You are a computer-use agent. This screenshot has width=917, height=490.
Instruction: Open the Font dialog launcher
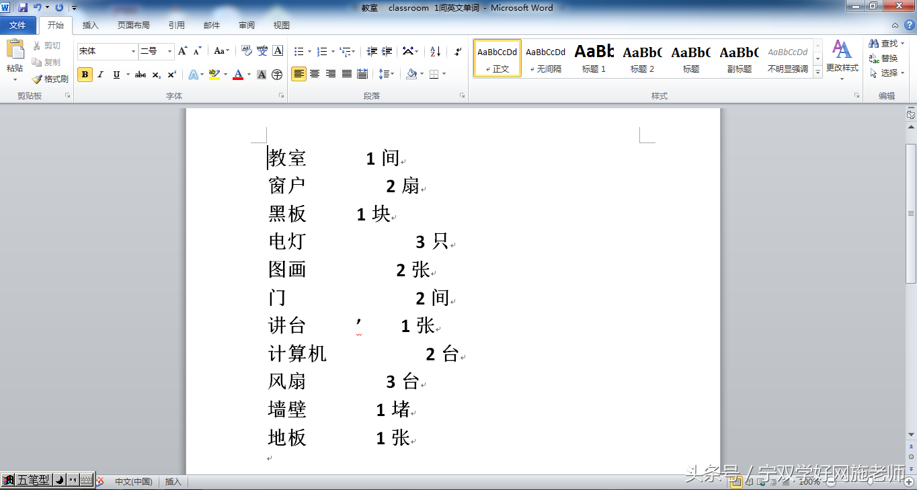tap(281, 96)
